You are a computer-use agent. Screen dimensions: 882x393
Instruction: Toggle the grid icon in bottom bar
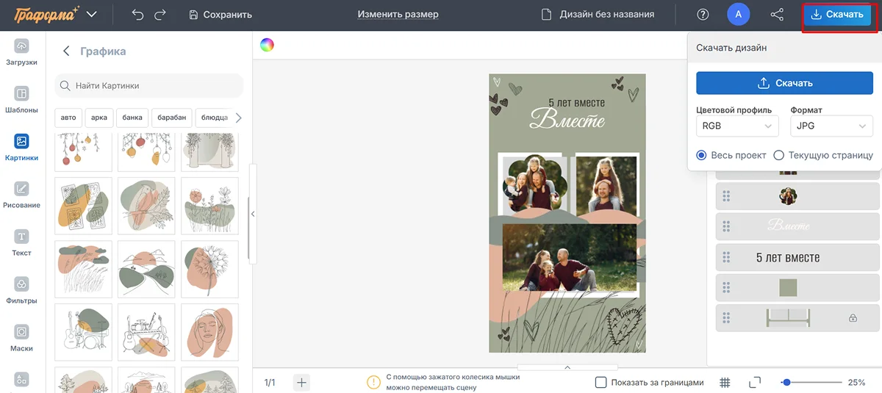[725, 382]
